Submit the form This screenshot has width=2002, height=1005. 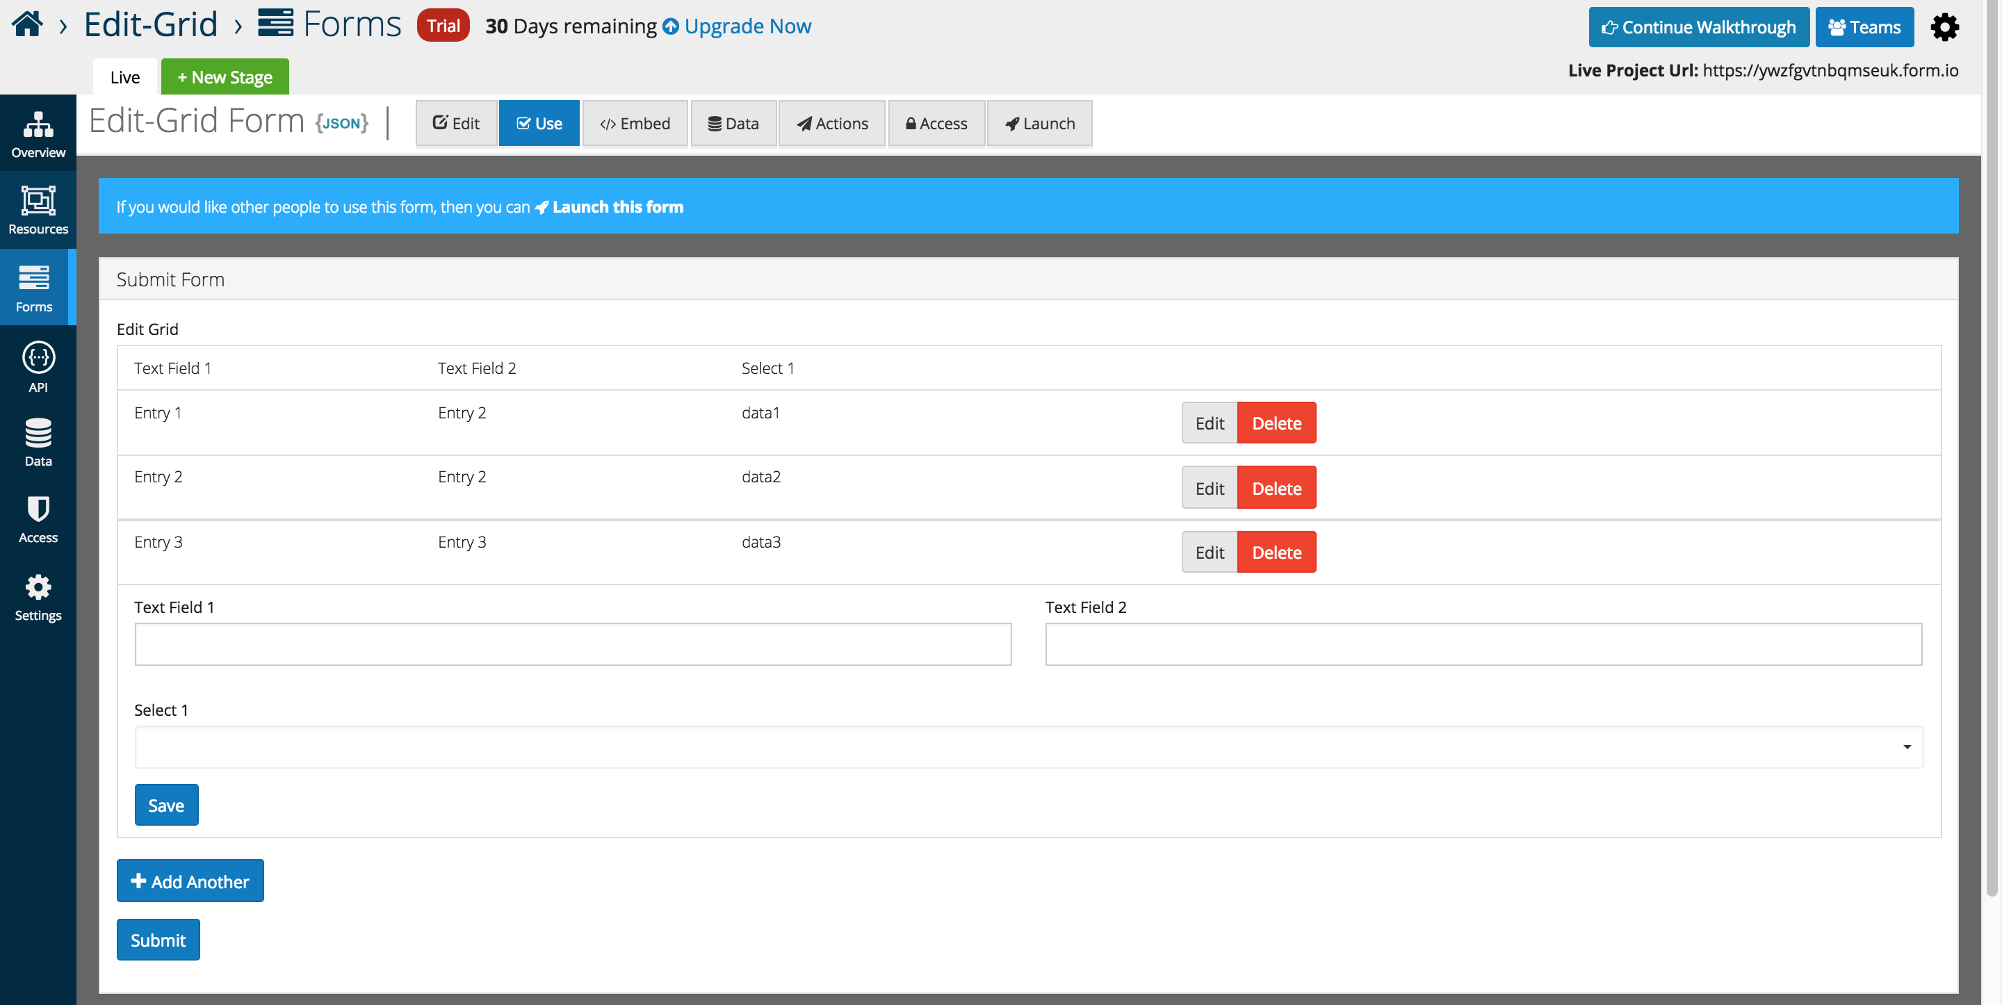[x=158, y=940]
